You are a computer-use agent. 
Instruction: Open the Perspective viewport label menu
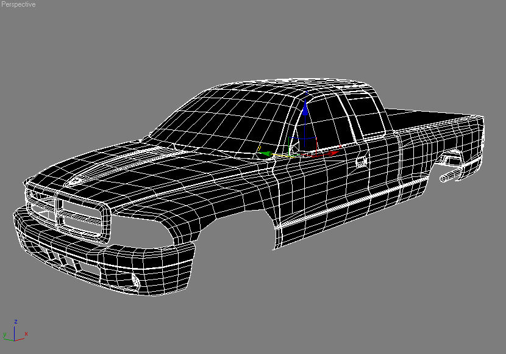pyautogui.click(x=18, y=4)
